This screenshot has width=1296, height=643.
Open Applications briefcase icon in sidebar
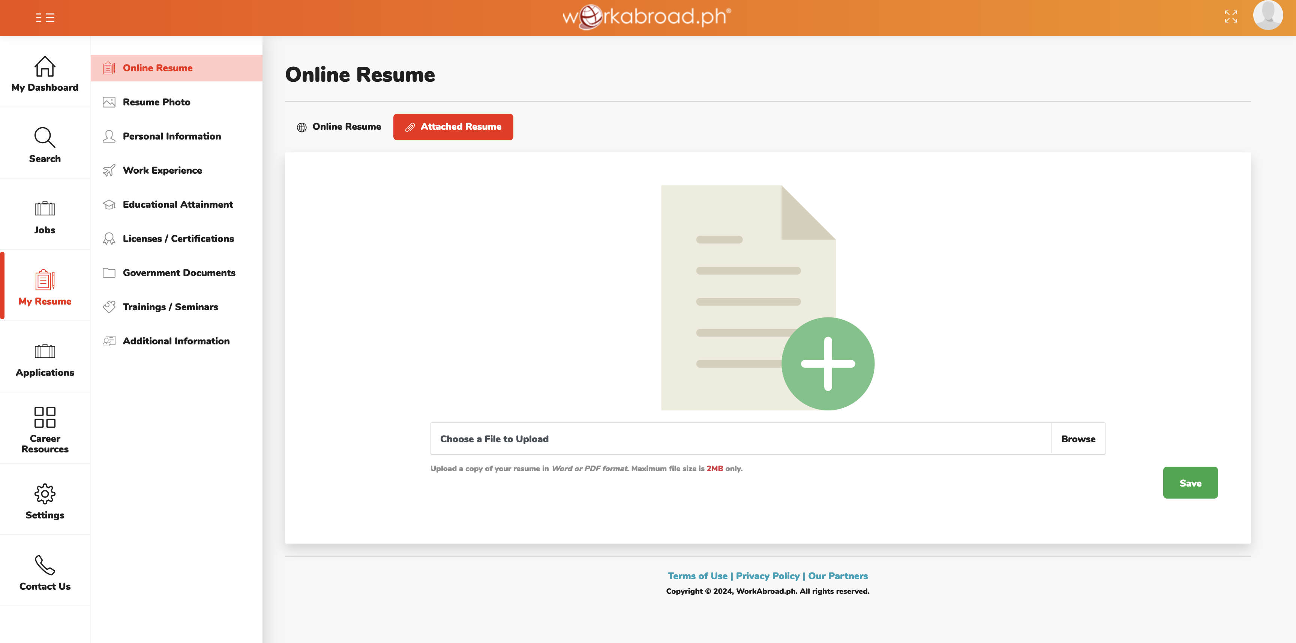(x=45, y=351)
